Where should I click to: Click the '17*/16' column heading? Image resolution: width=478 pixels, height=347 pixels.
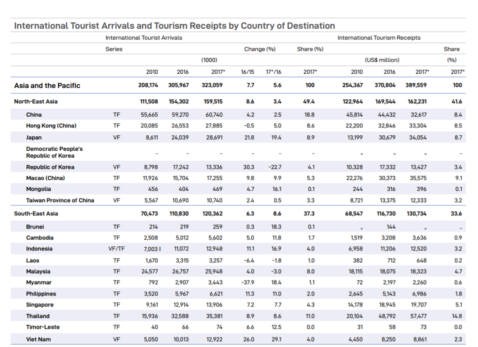274,72
